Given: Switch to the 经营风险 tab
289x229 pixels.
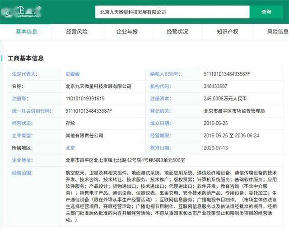Looking at the screenshot, I should coord(77,32).
